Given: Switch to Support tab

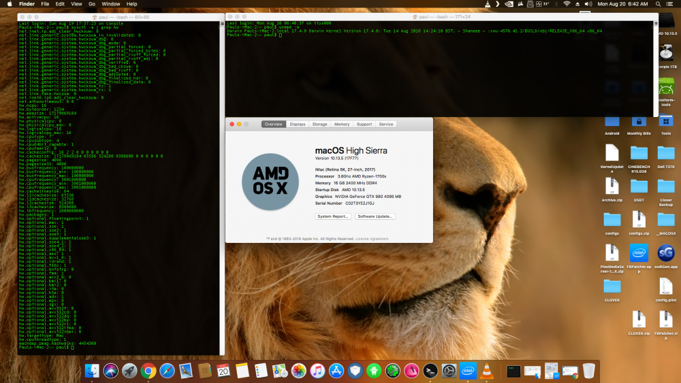Looking at the screenshot, I should (x=364, y=124).
